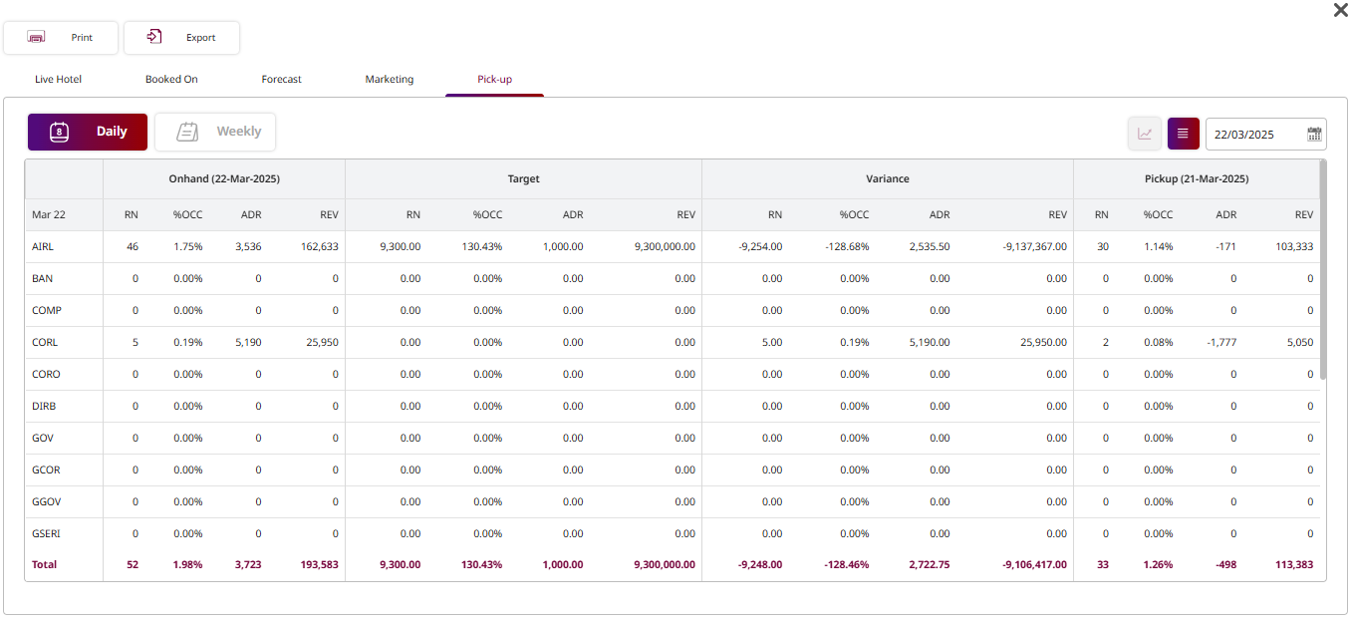Screen dimensions: 1351x625
Task: Open the Live Hotel tab
Action: [58, 79]
